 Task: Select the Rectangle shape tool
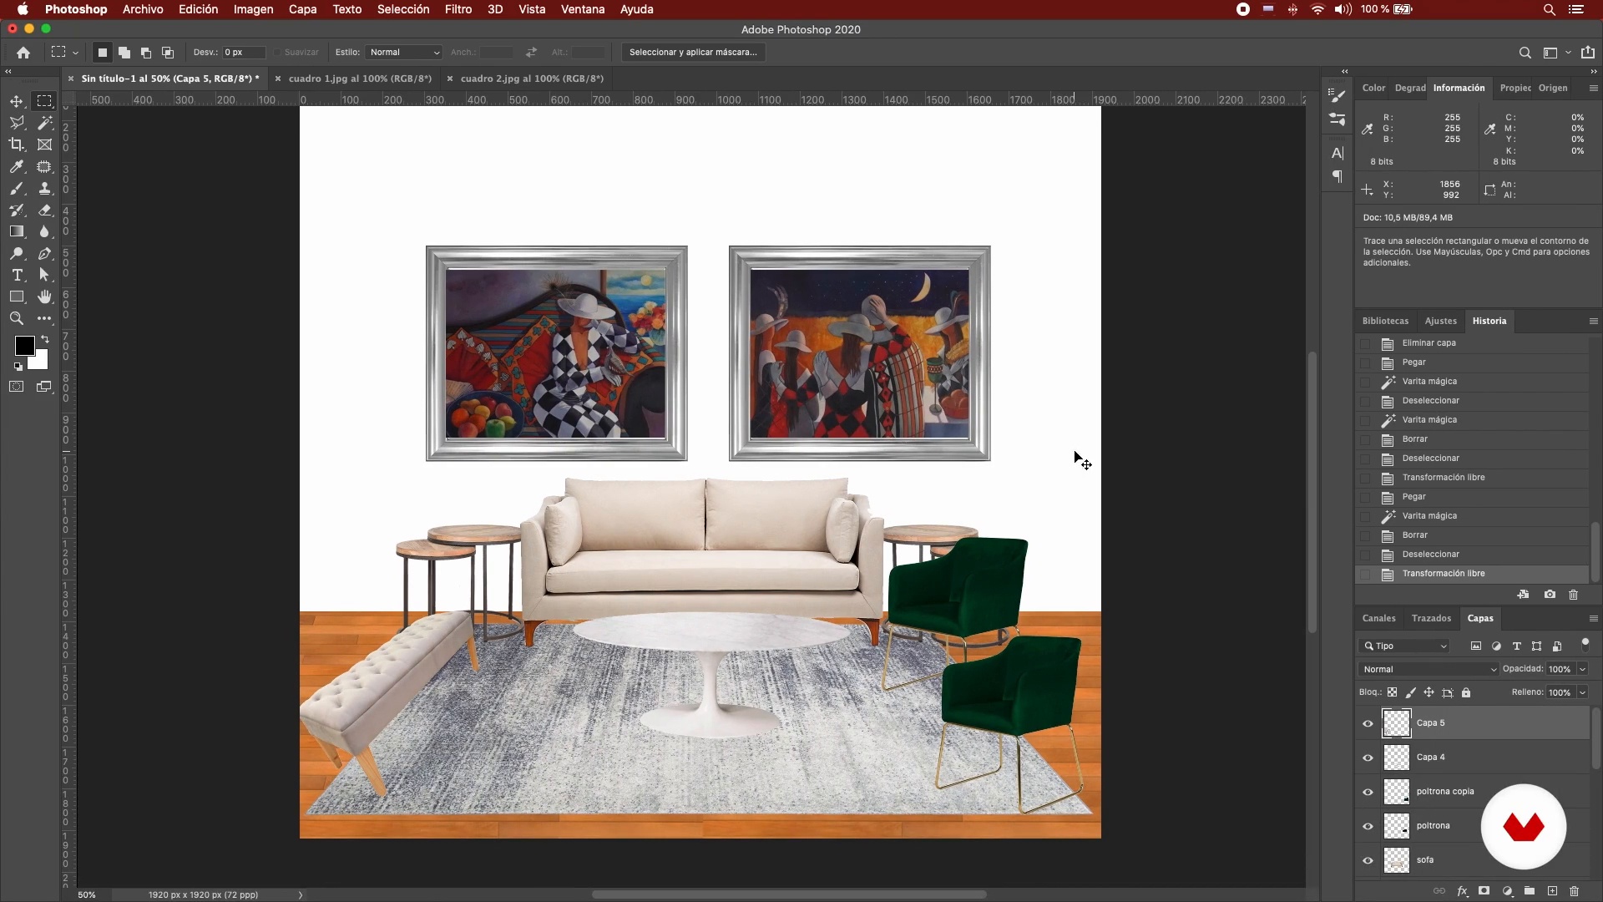[x=17, y=296]
